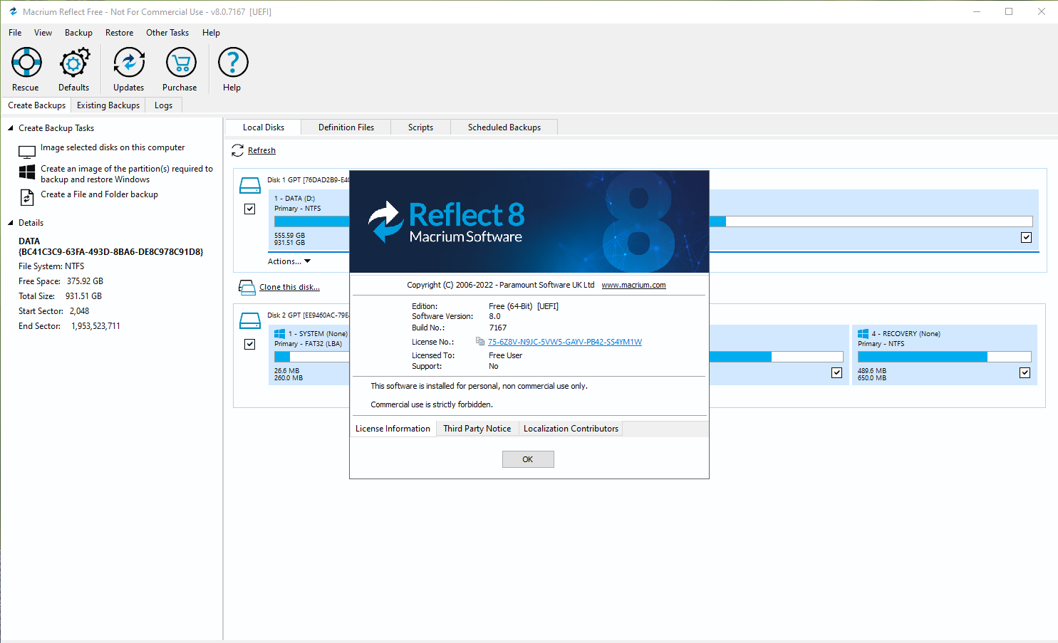Screen dimensions: 1058x643
Task: Switch to the Logs tab
Action: point(164,105)
